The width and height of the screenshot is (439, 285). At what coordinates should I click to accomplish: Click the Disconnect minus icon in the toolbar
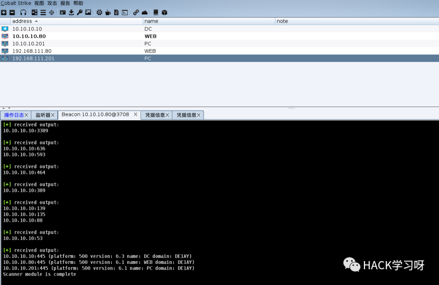(12, 12)
